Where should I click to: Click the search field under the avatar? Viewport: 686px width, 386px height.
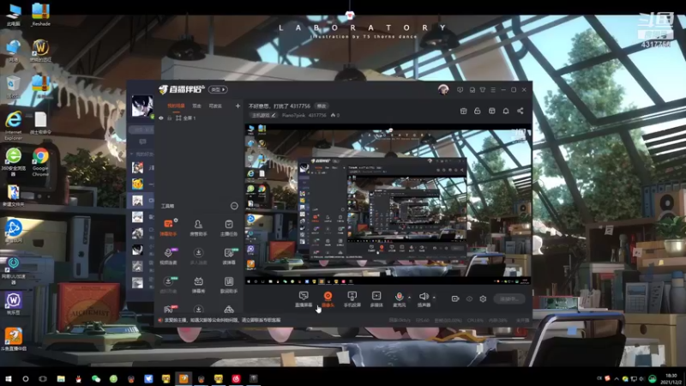tap(142, 130)
